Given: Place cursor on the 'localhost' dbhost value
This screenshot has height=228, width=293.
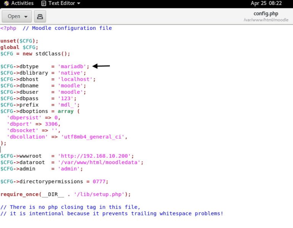Looking at the screenshot, I should tap(76, 79).
